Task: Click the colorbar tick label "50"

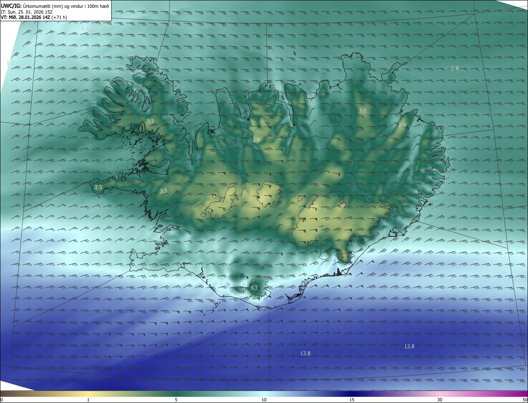Action: click(x=525, y=400)
